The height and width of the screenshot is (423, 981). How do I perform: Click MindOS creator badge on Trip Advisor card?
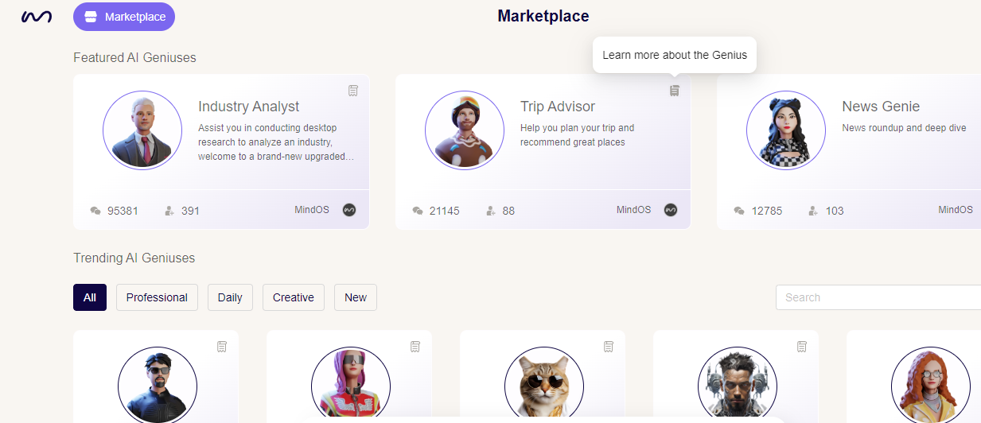click(x=671, y=210)
